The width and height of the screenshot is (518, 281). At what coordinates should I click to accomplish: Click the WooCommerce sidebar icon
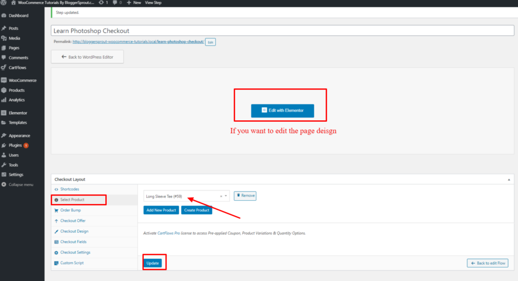(x=4, y=80)
